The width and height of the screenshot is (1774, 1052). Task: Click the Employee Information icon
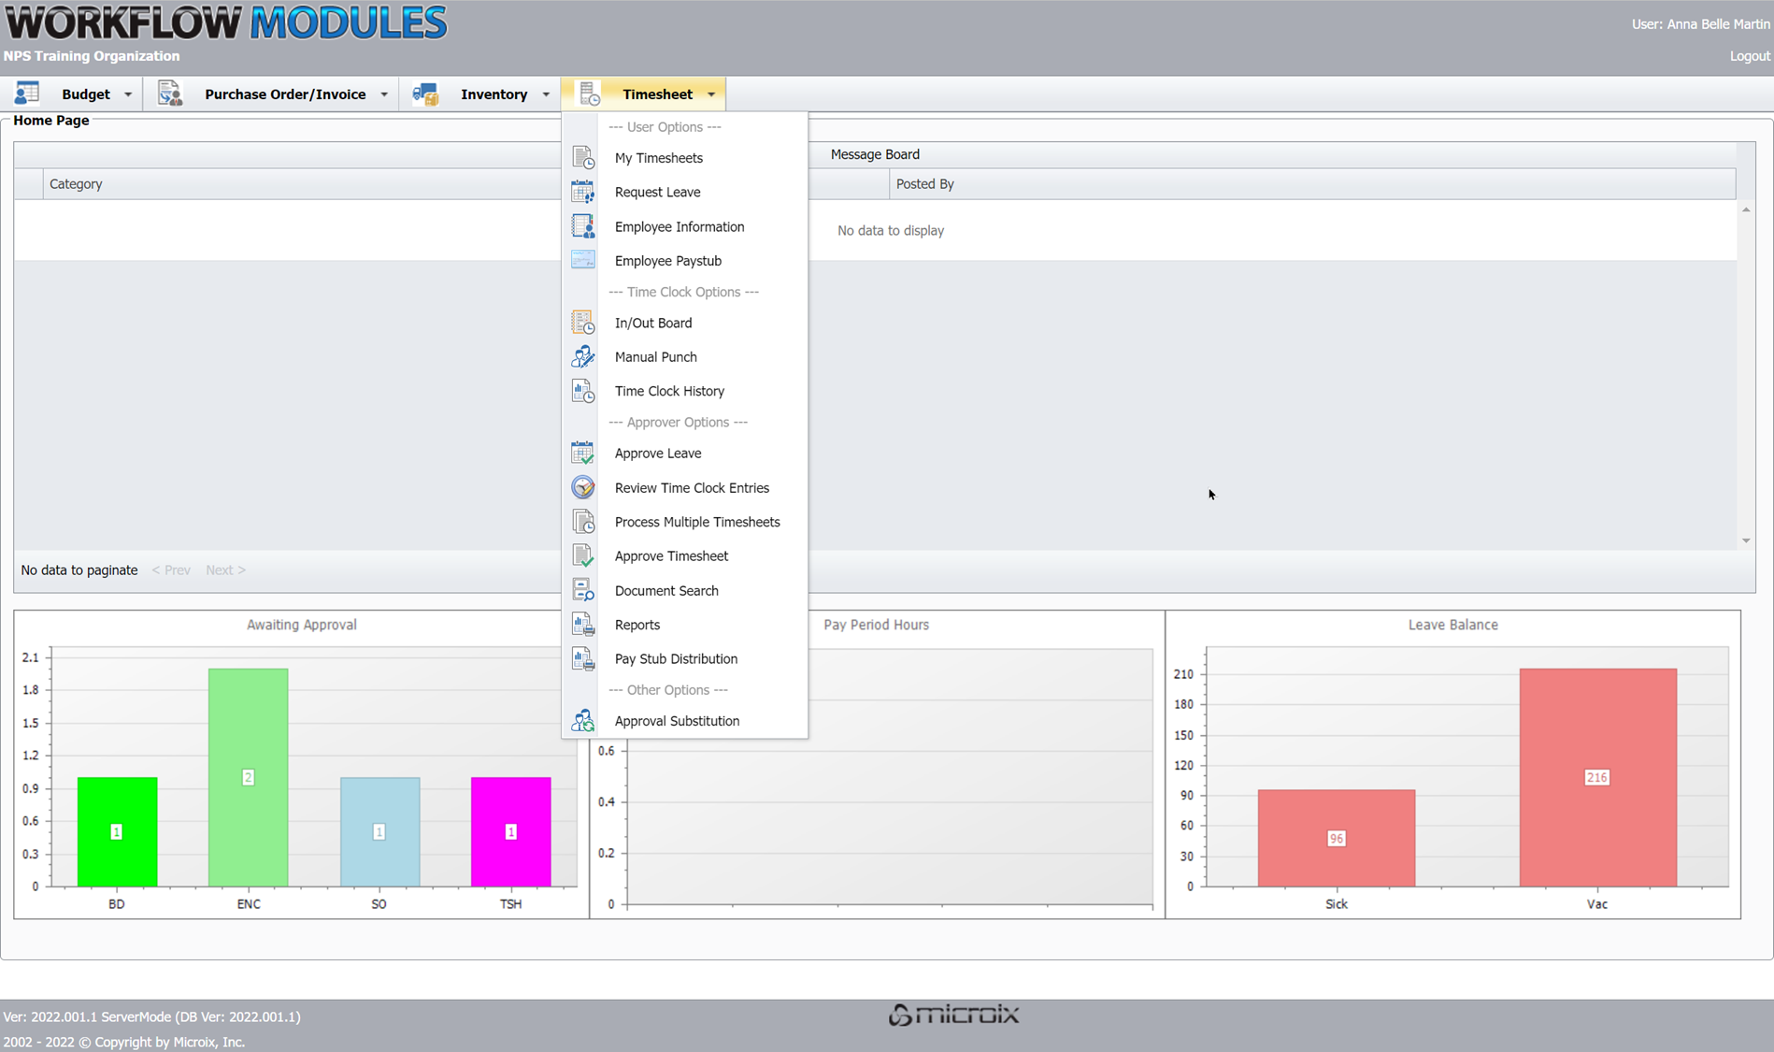(x=582, y=226)
